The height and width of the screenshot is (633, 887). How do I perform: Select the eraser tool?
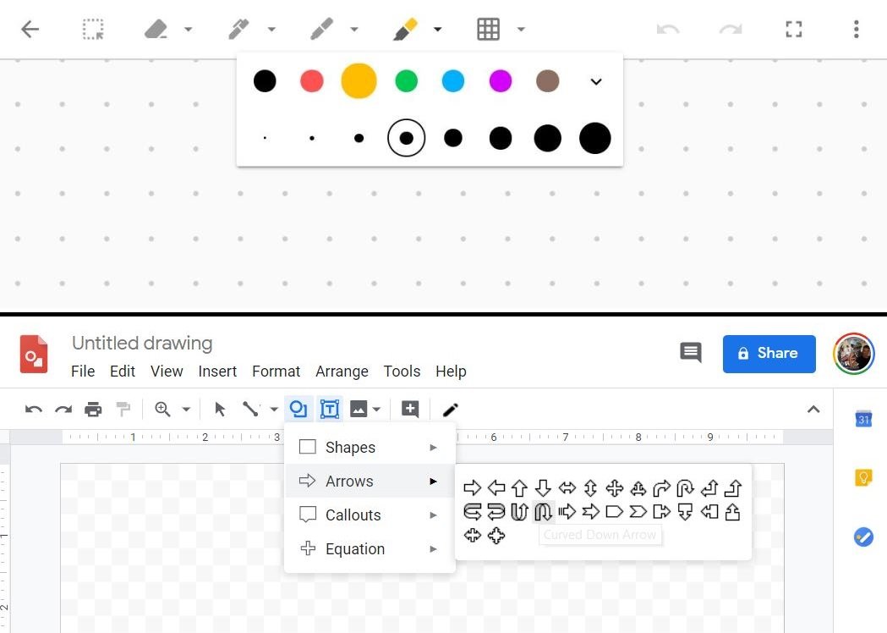[x=156, y=30]
